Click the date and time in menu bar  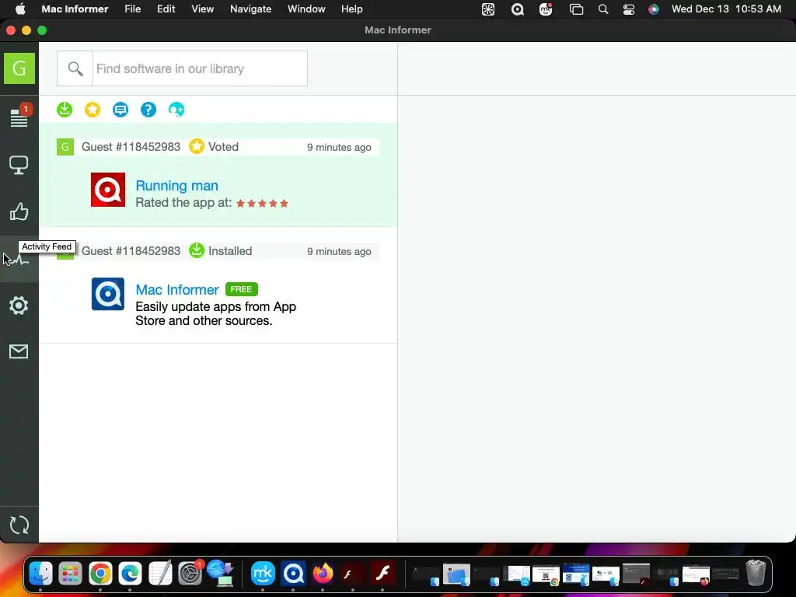[726, 9]
